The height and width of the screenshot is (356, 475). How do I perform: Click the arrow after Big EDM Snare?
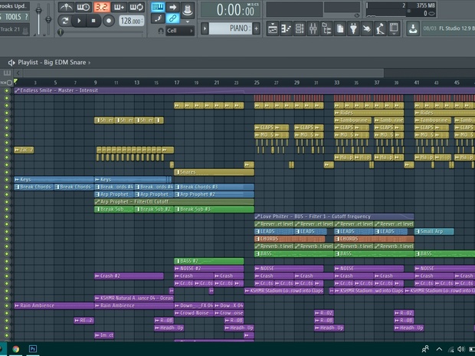pos(90,63)
